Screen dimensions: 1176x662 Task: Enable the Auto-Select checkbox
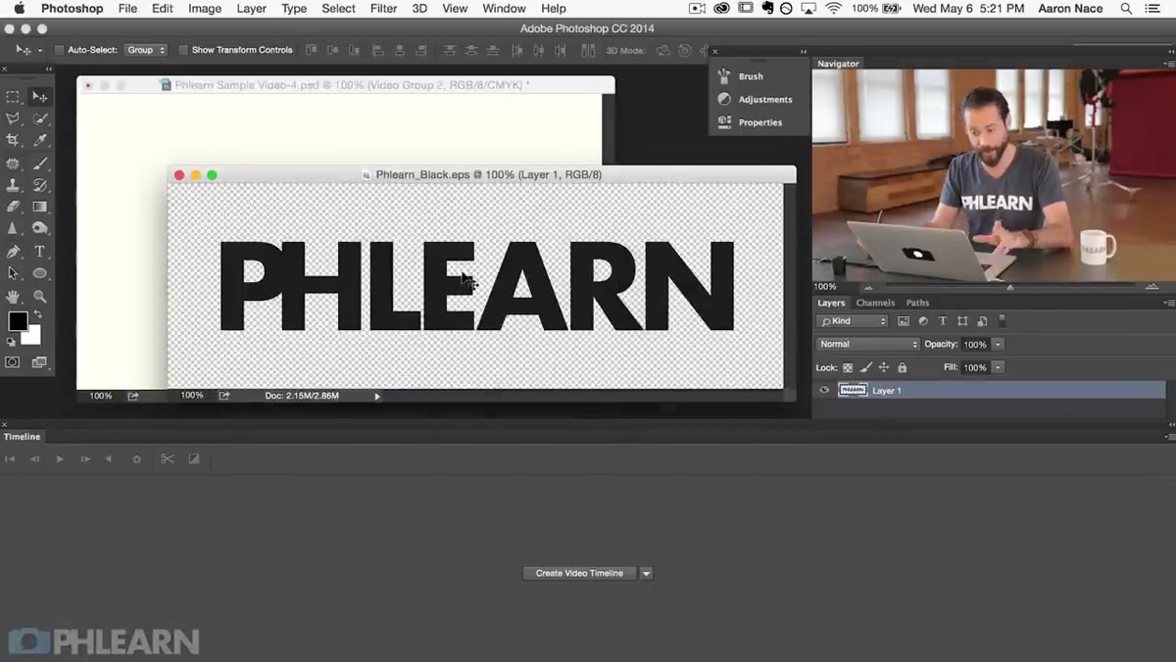(59, 50)
